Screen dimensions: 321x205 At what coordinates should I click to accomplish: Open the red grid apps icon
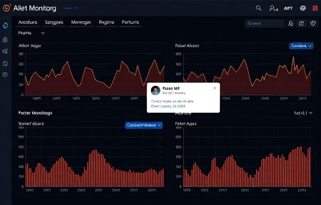[x=315, y=8]
